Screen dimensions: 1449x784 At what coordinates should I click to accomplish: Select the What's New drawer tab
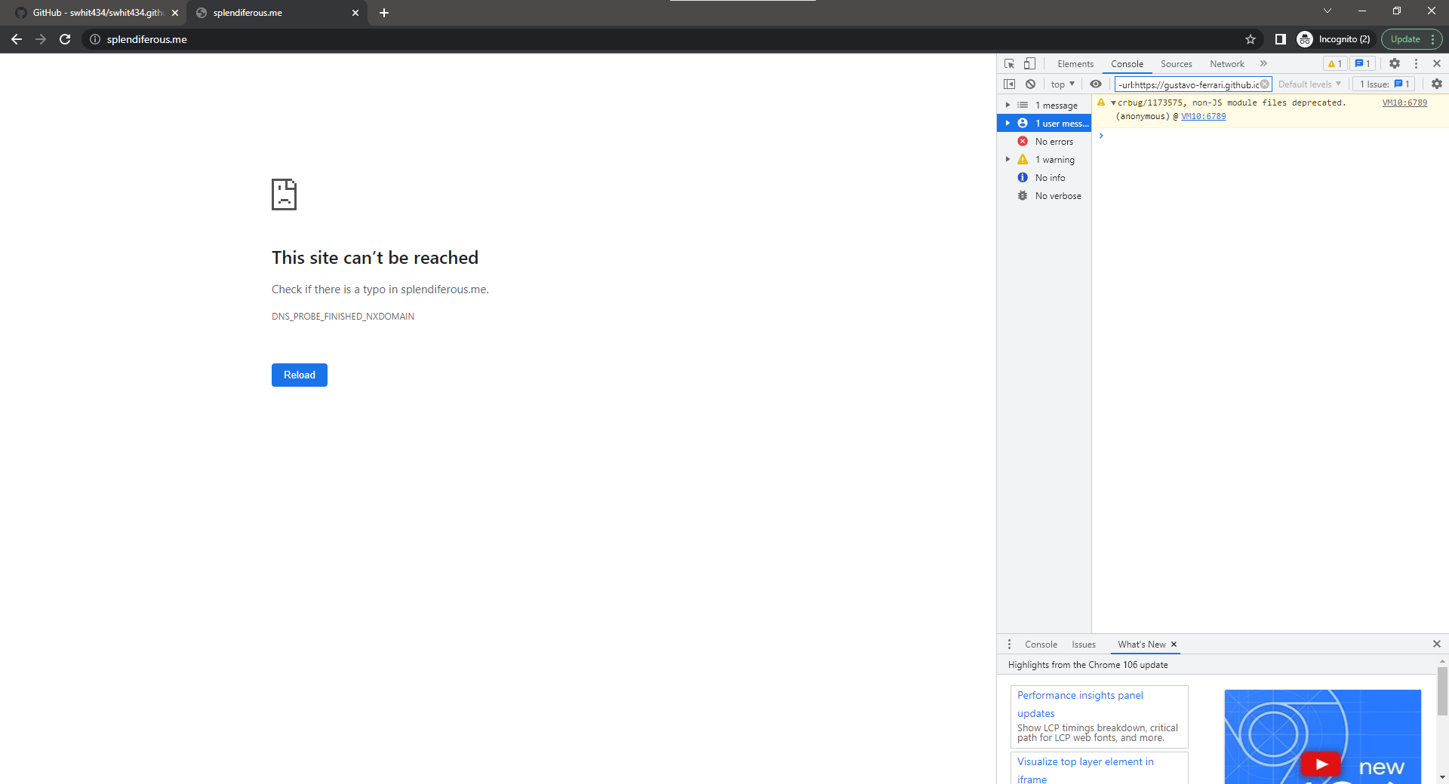tap(1142, 645)
